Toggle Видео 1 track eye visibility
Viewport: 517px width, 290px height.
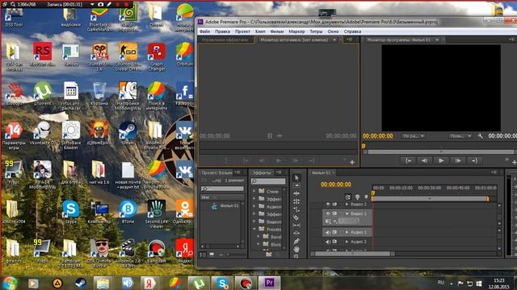click(x=328, y=213)
